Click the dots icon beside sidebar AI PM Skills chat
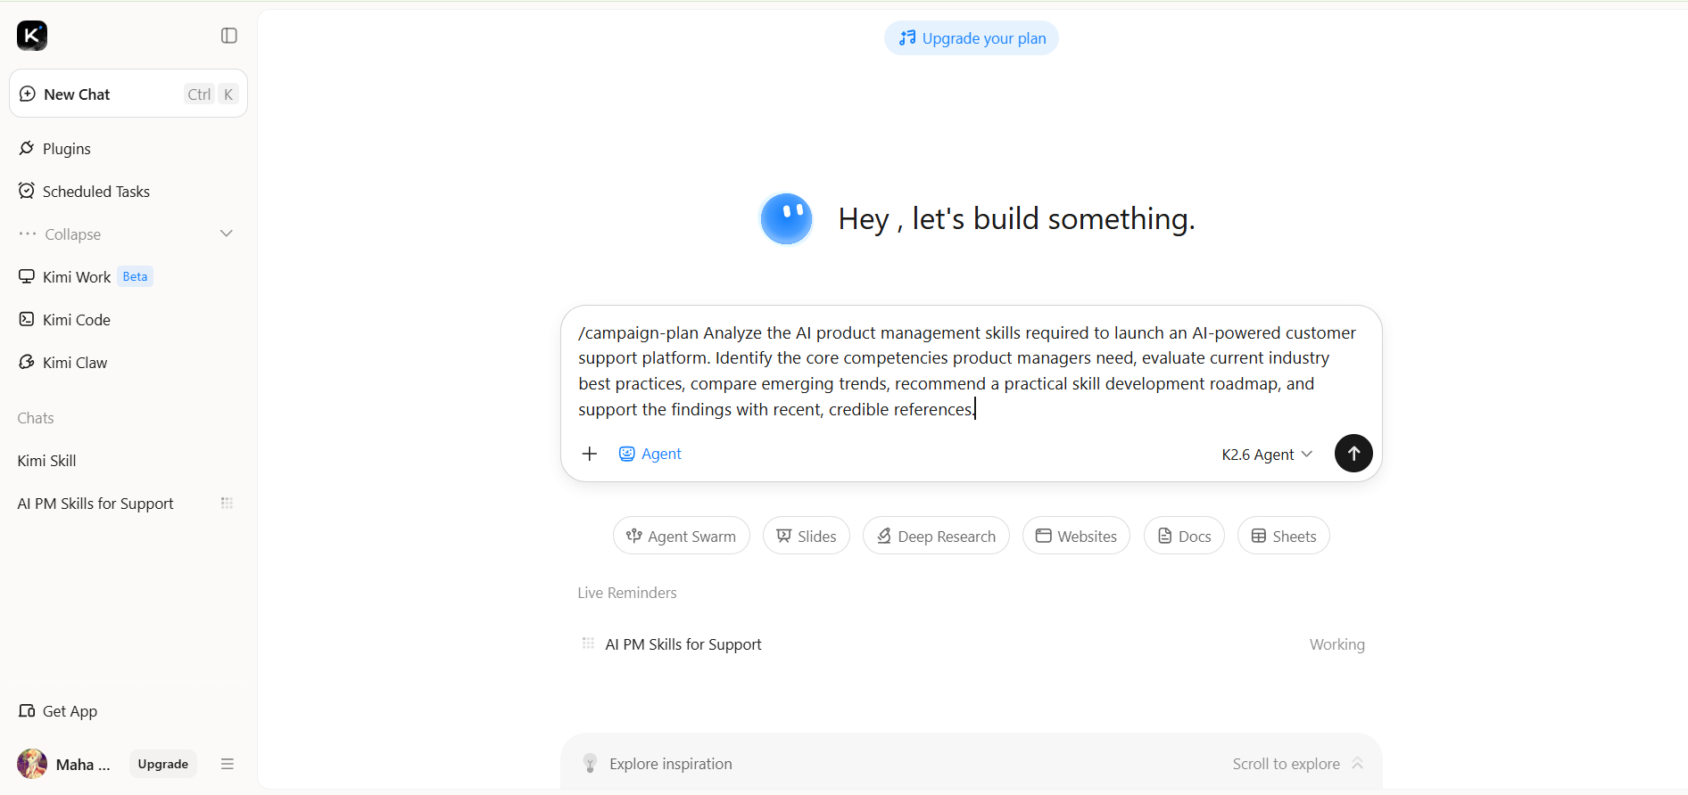1688x795 pixels. (228, 504)
